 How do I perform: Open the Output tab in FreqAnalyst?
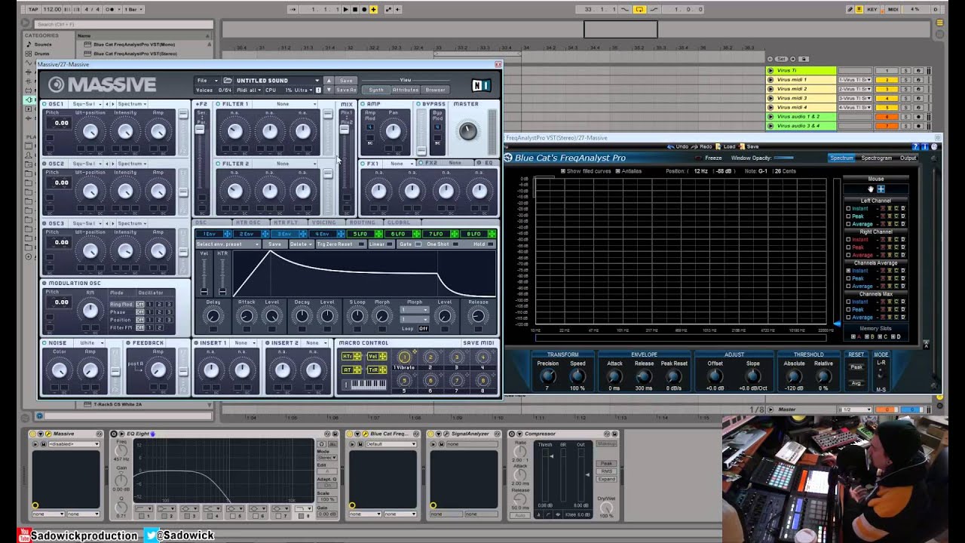pyautogui.click(x=908, y=158)
